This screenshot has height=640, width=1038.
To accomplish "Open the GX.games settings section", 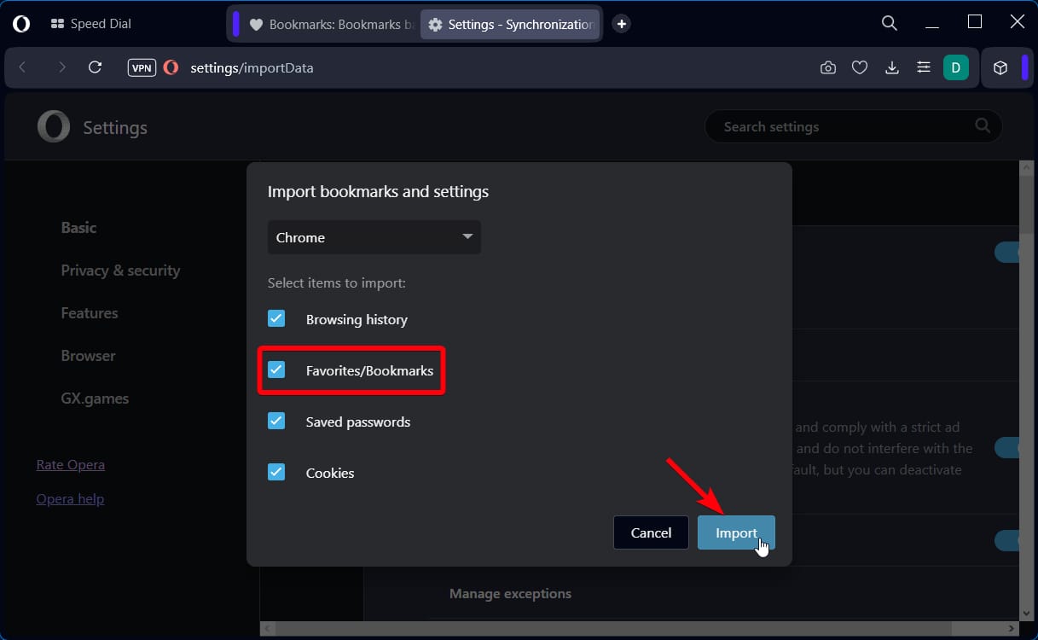I will coord(95,399).
